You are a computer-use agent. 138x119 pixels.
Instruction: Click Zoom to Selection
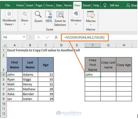point(60,19)
